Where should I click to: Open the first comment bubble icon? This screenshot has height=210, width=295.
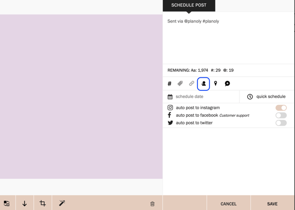pos(227,83)
